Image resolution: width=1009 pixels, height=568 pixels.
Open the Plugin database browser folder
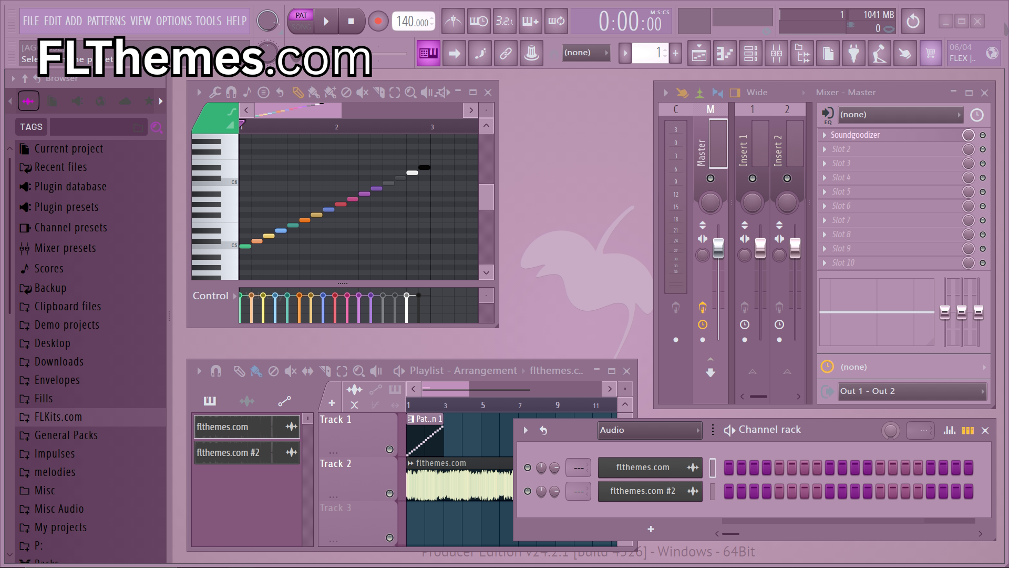coord(70,187)
